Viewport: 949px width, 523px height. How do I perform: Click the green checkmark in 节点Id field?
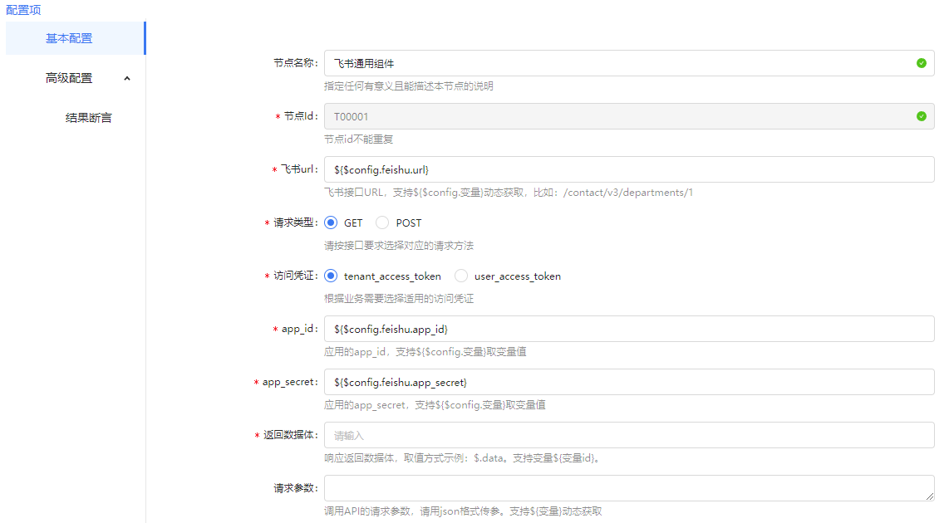coord(921,116)
